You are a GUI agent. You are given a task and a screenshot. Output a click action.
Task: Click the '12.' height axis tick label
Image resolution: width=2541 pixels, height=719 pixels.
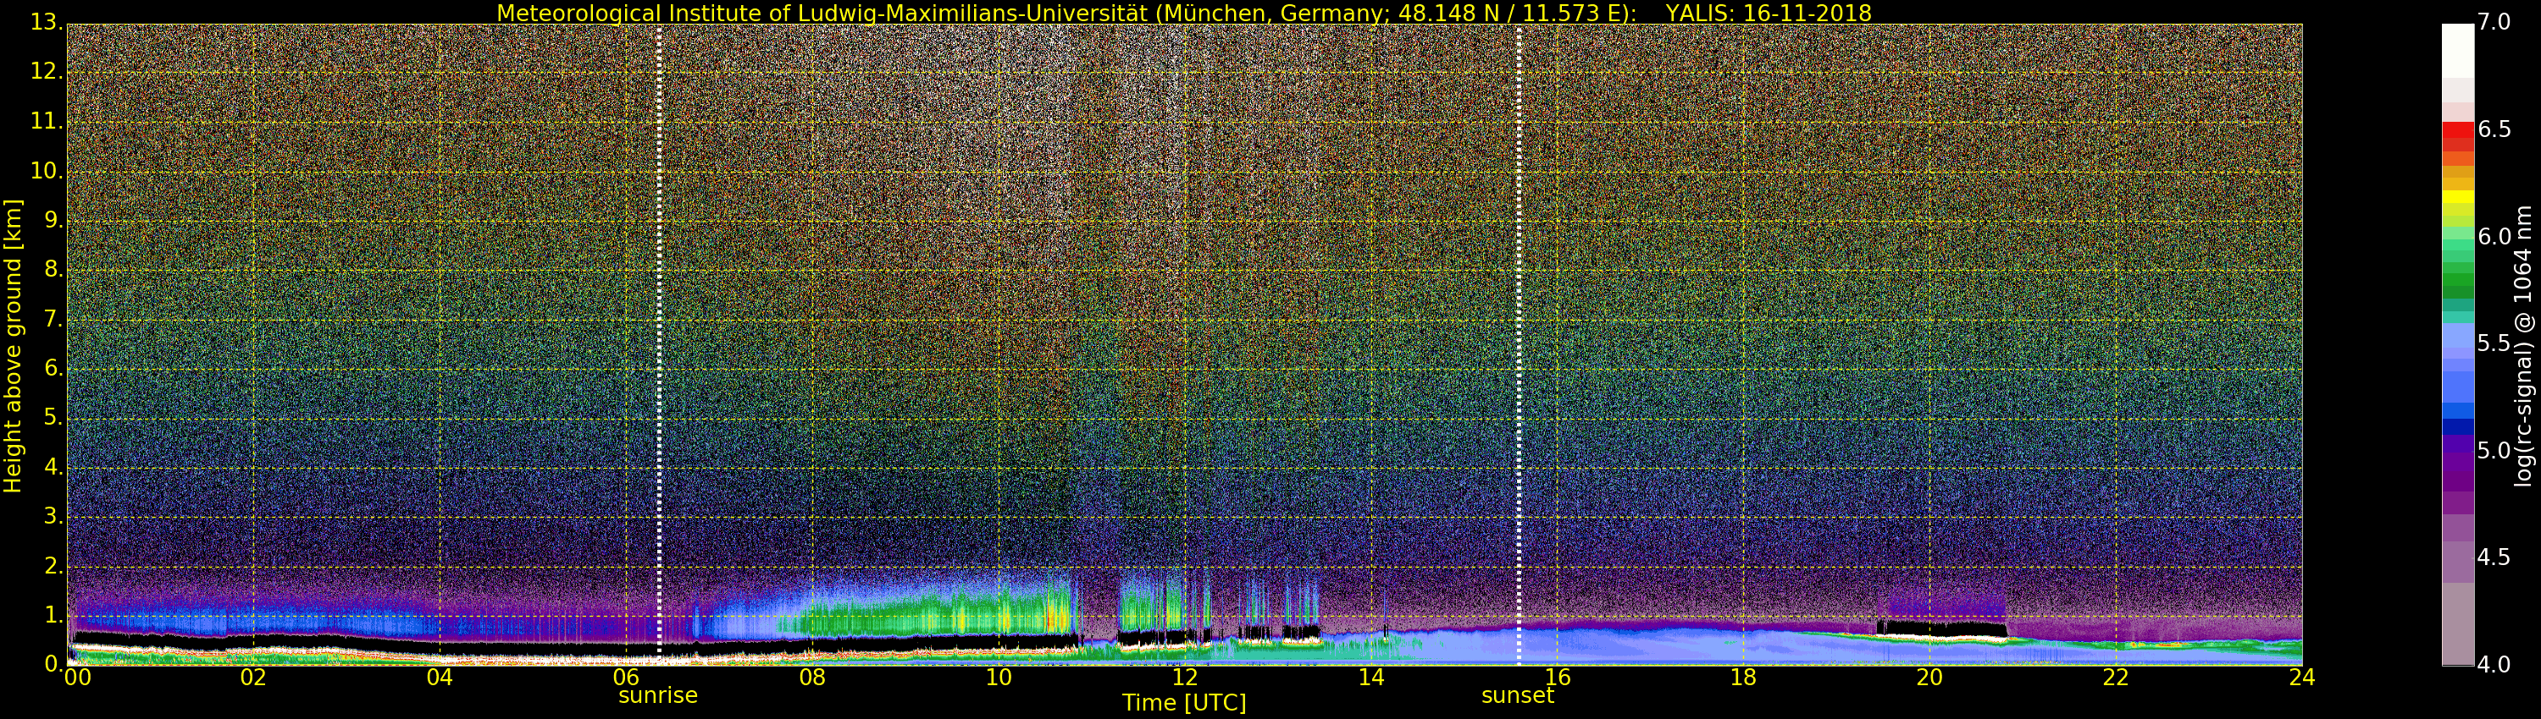coord(47,73)
